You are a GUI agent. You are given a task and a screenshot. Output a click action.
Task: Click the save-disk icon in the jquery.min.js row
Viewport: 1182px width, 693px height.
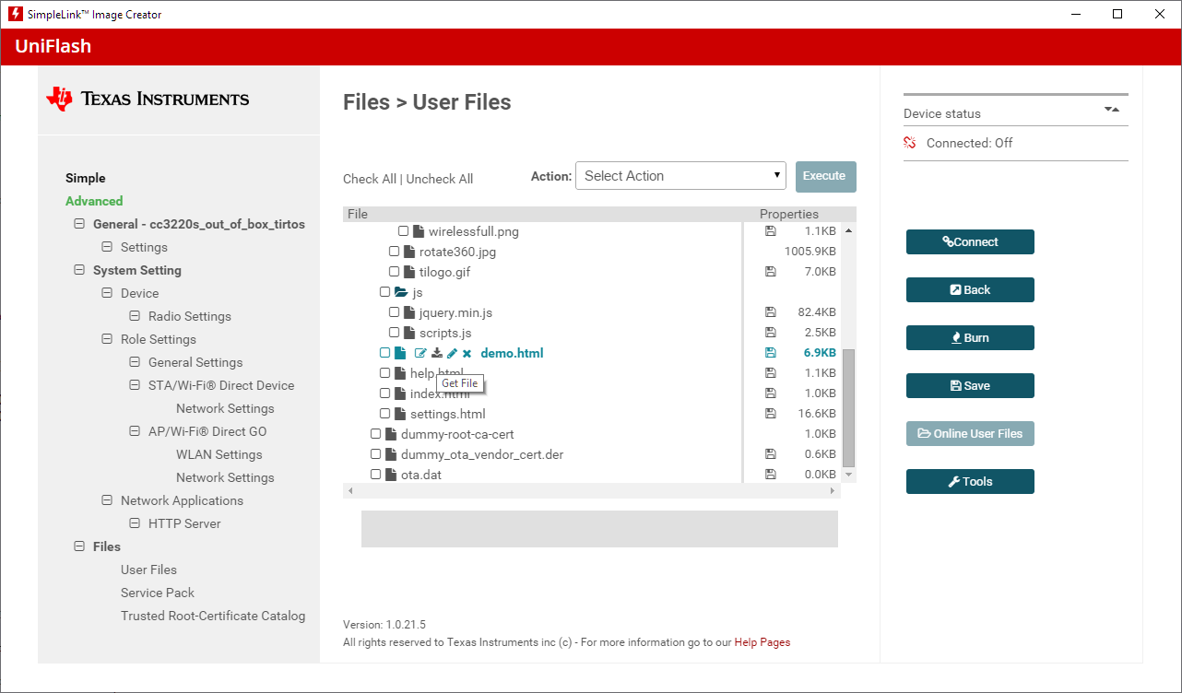tap(771, 312)
